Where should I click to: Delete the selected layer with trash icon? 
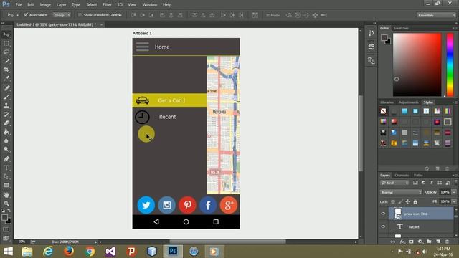click(447, 242)
